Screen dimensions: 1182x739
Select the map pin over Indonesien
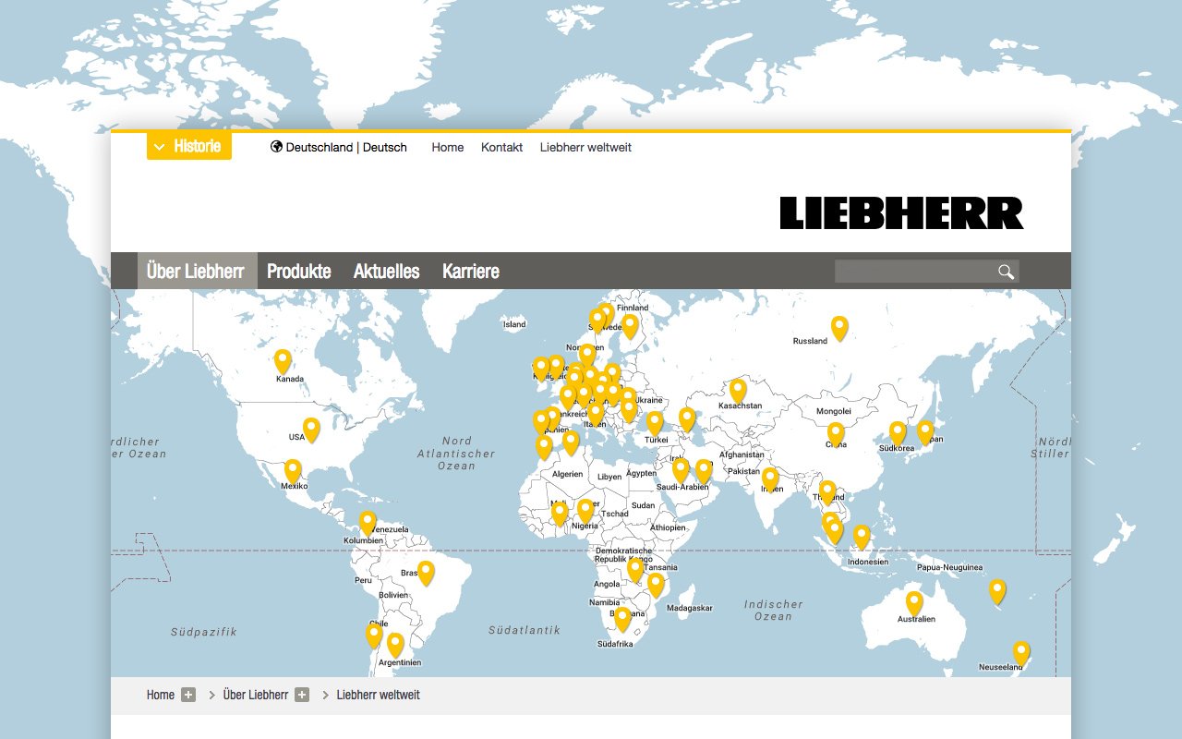click(862, 537)
